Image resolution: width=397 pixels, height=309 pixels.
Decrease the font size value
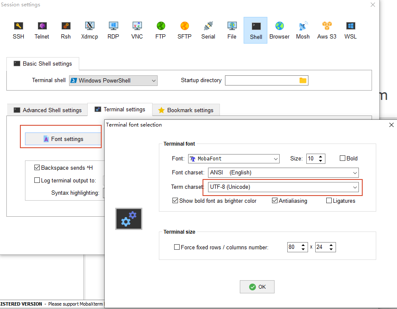321,161
